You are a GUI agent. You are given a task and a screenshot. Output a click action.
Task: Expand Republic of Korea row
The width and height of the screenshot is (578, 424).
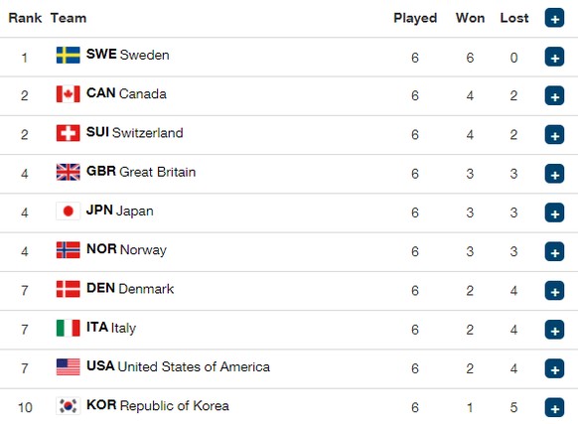tap(554, 407)
